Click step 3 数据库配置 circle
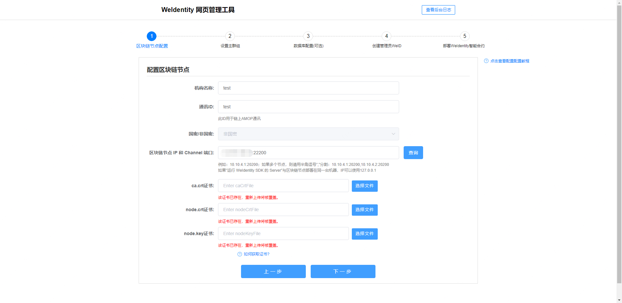 click(x=308, y=36)
